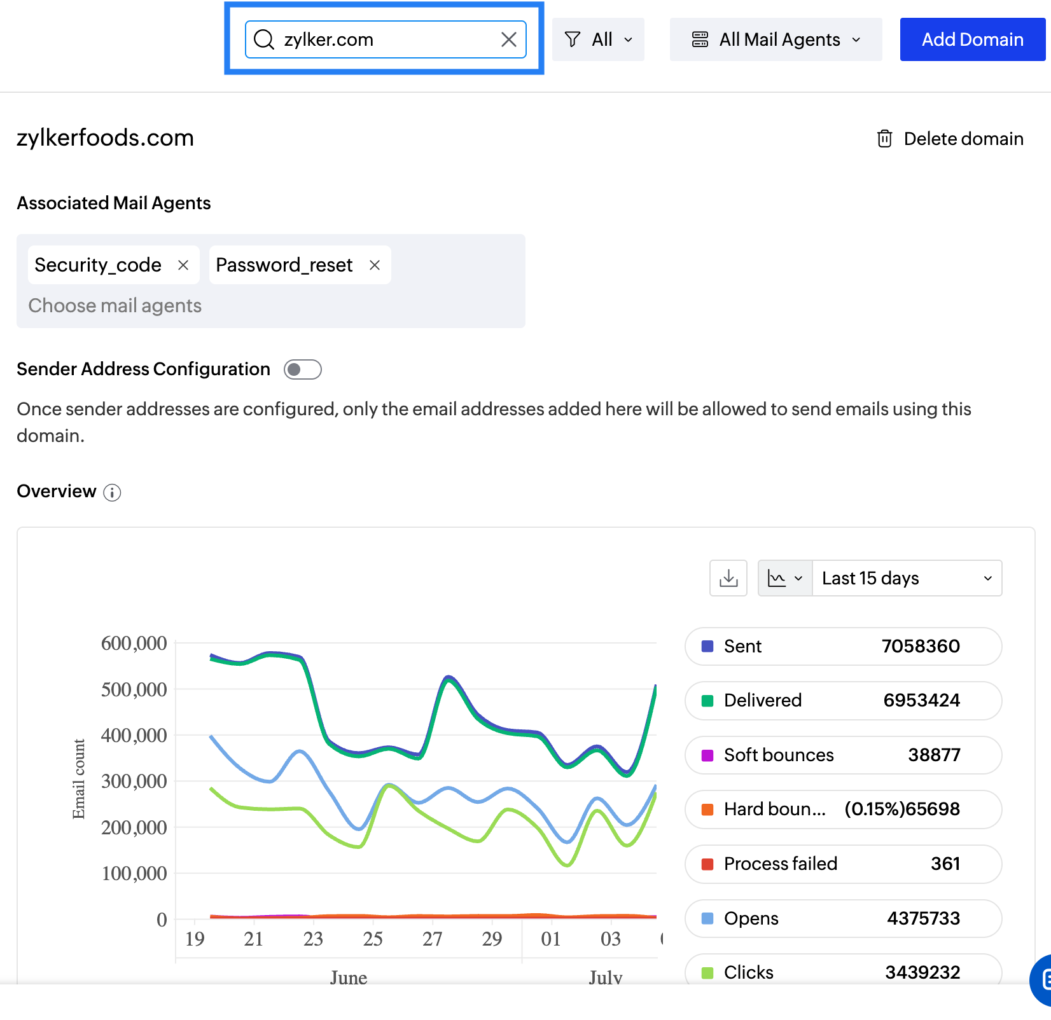Open the chart type selector dropdown
1051x1020 pixels.
[x=785, y=578]
